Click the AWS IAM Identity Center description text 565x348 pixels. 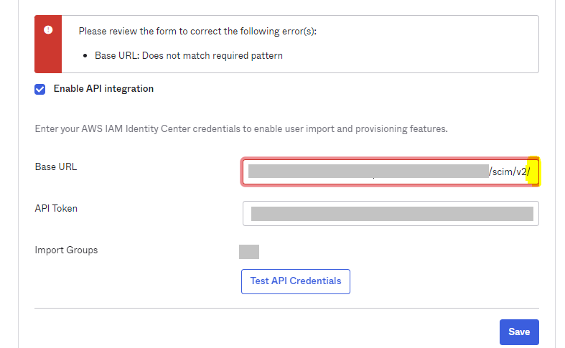pos(241,129)
